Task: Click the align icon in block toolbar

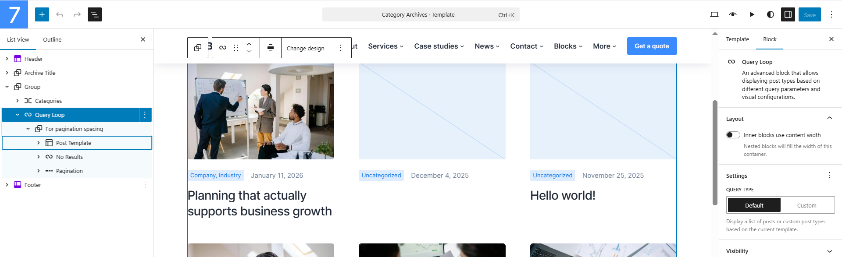Action: click(x=271, y=48)
